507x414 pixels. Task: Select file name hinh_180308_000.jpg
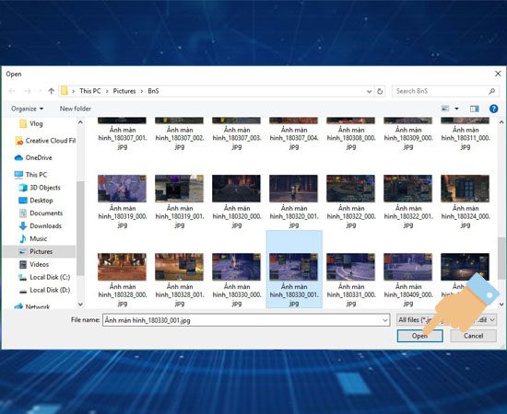(x=351, y=138)
